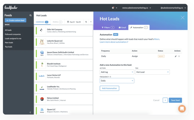Open the Tag dropdown showing Hot Lead
Screen dimensions: 194x120
click(152, 72)
